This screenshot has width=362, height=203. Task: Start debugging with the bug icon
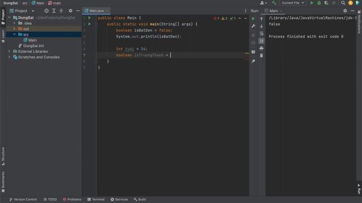319,3
